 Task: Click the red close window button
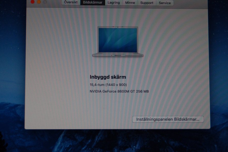(x=32, y=2)
